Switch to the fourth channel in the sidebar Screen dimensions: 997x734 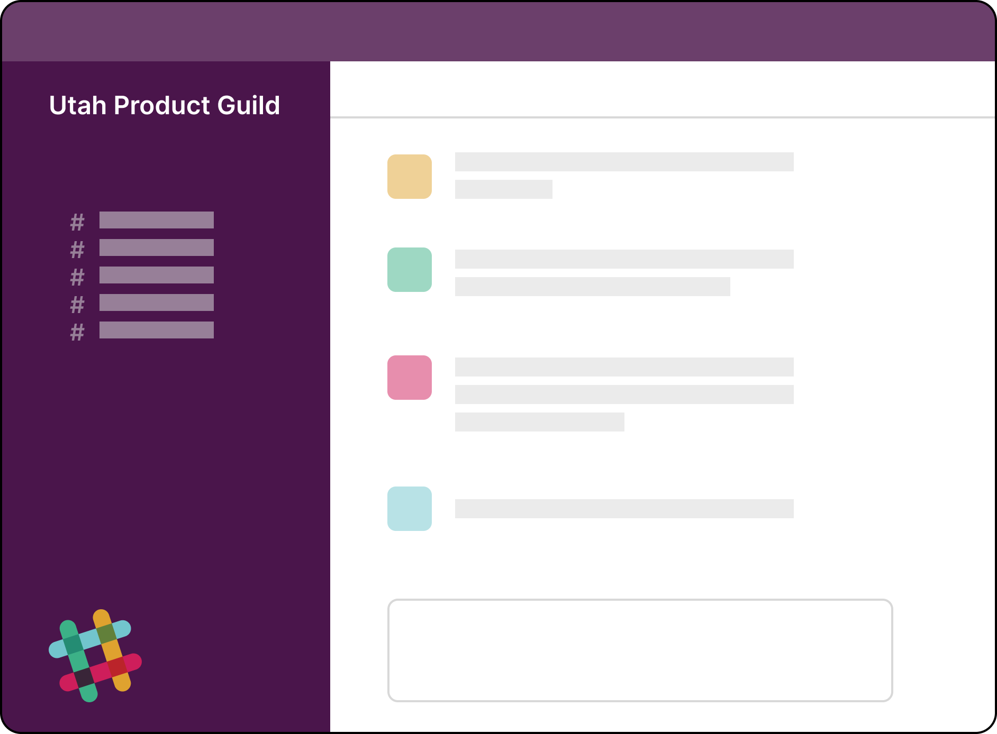pos(157,302)
